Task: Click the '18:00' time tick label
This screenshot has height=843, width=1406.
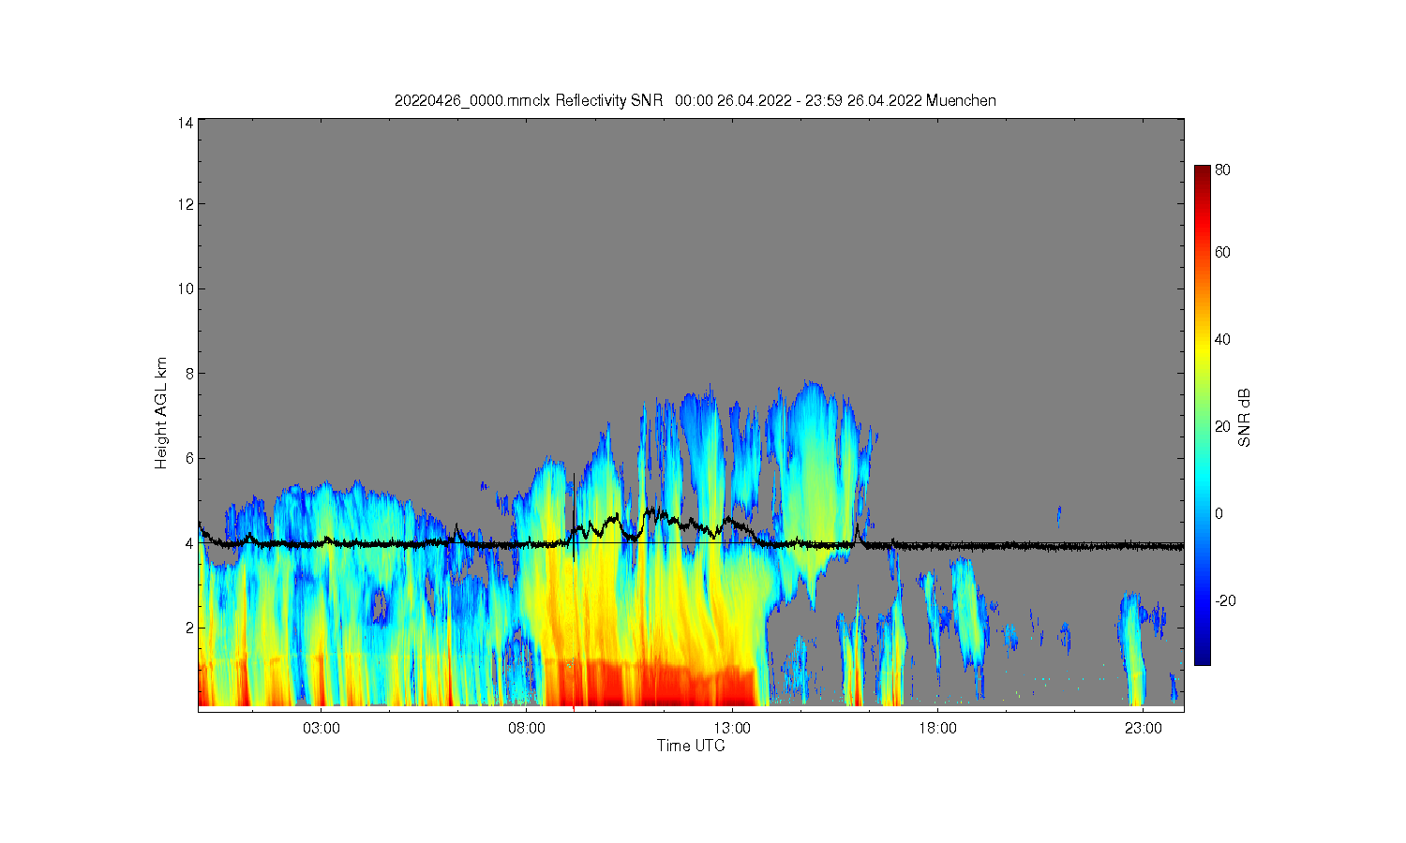Action: (937, 729)
